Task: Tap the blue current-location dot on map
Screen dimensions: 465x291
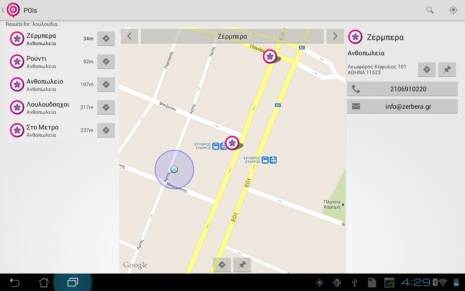Action: pos(174,169)
